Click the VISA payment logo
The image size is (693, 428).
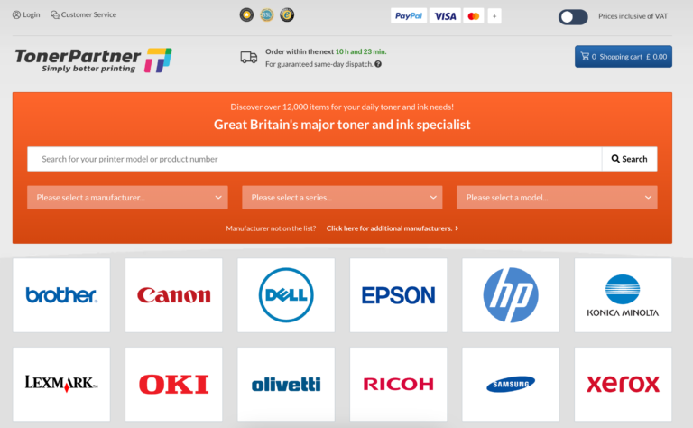[445, 16]
